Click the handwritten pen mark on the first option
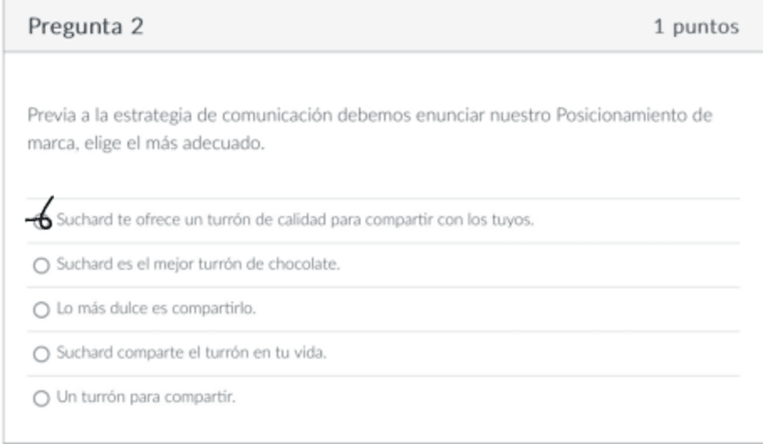763x444 pixels. coord(42,214)
